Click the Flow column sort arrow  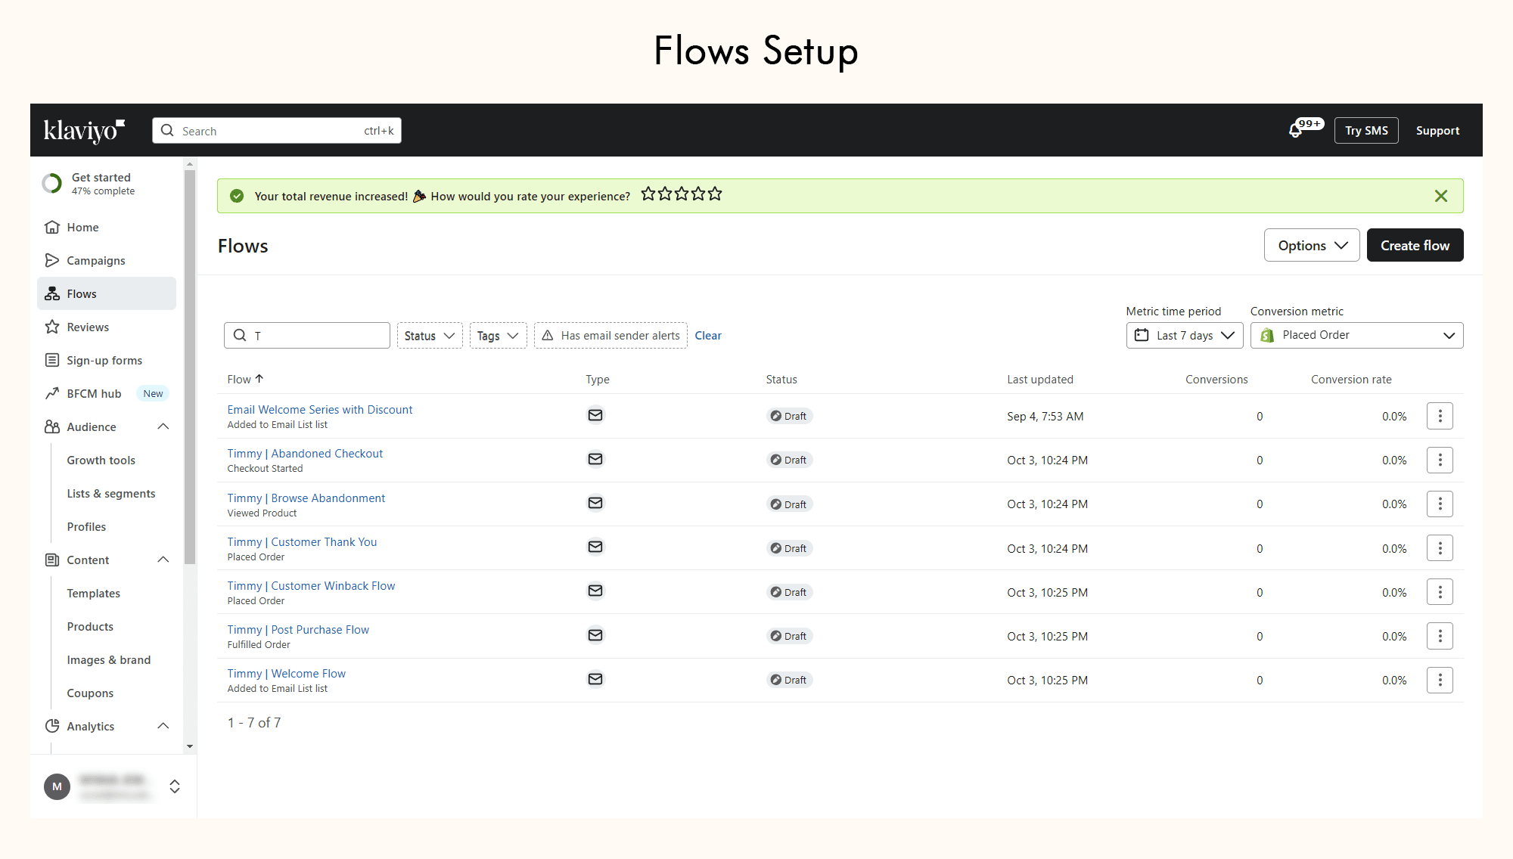click(259, 379)
